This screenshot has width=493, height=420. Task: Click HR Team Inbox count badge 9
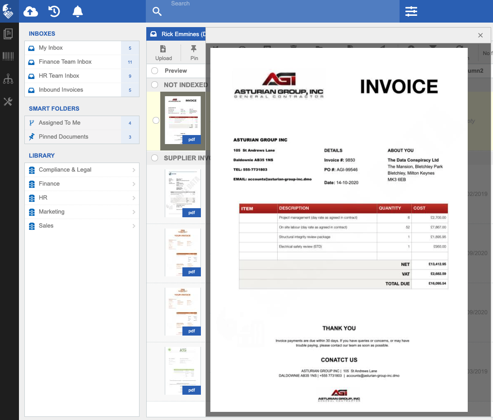point(130,76)
